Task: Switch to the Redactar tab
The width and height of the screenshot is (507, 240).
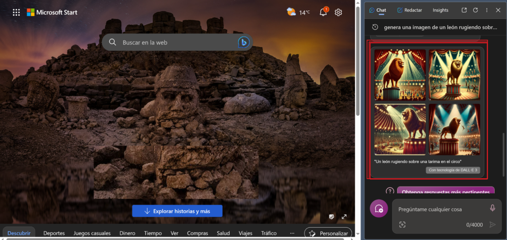Action: [x=409, y=10]
